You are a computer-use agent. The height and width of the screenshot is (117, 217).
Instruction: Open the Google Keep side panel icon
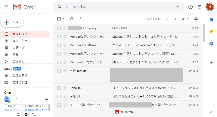tap(211, 31)
